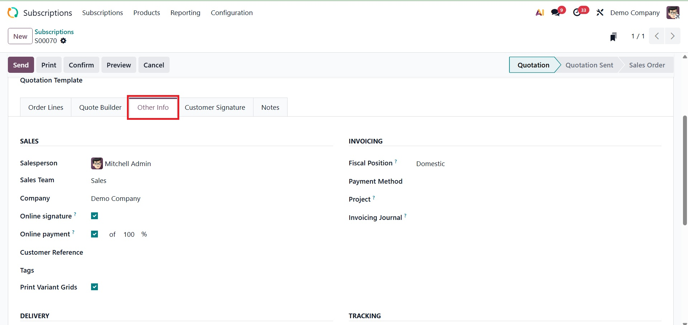Click the Subscriptions app logo icon

pyautogui.click(x=13, y=13)
